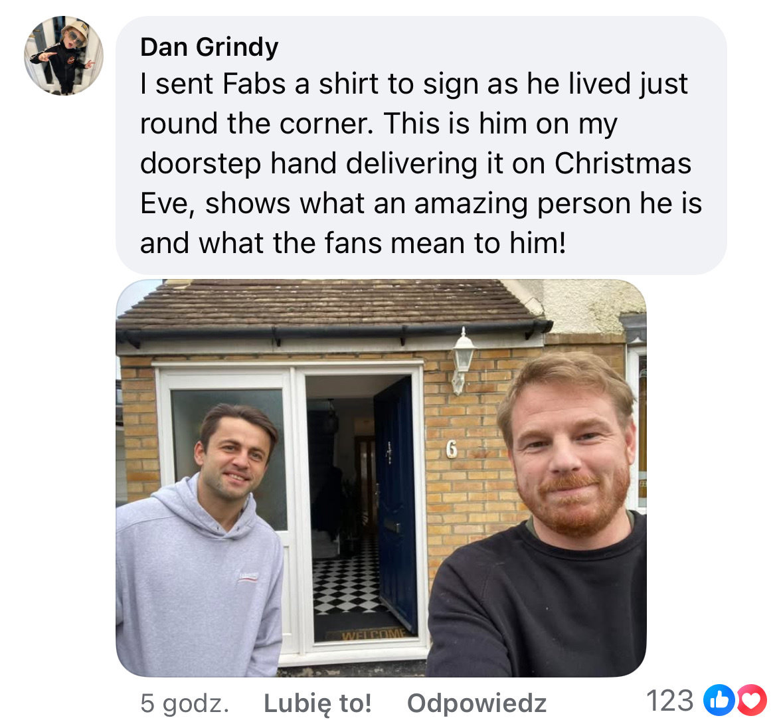Click the house number 6 in photo
783x720 pixels.
pos(452,450)
